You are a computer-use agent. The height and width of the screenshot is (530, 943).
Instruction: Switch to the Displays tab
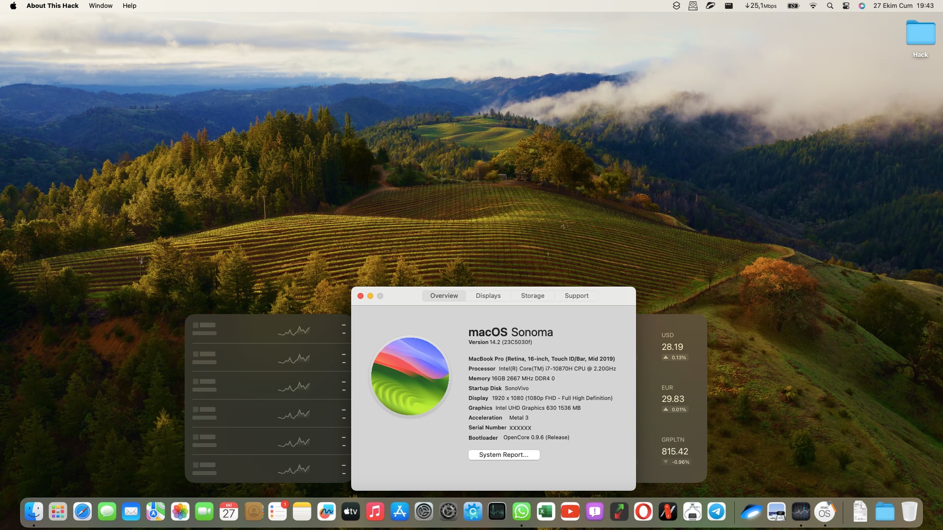488,295
